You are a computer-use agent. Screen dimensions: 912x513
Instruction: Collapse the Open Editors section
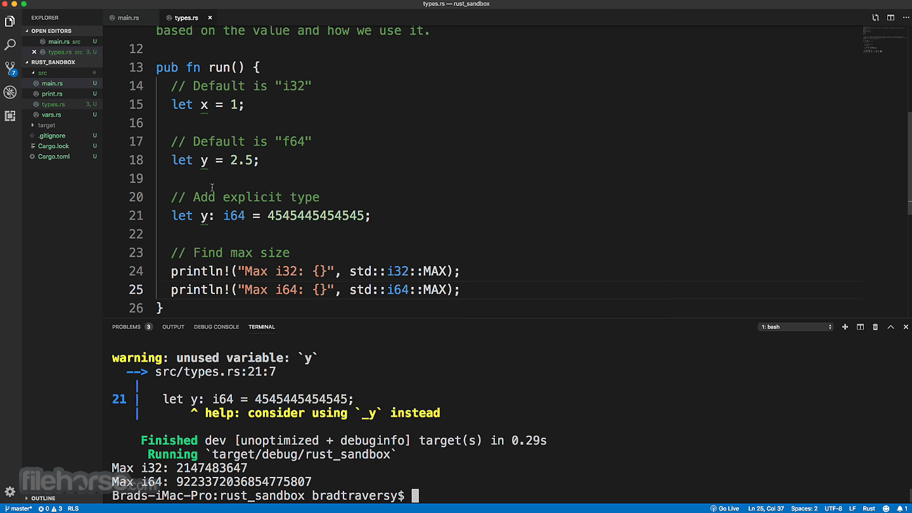pos(51,31)
